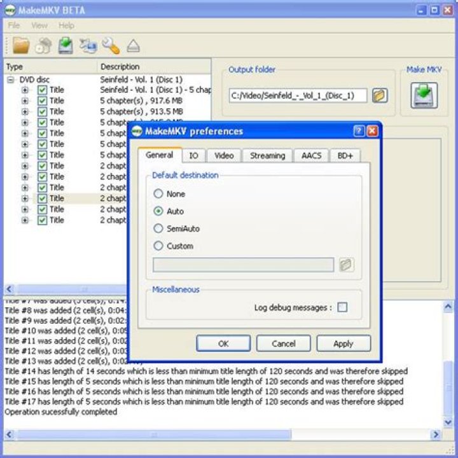The height and width of the screenshot is (458, 458).
Task: Maximize the MakeMKV BETA main window
Action: [x=434, y=10]
